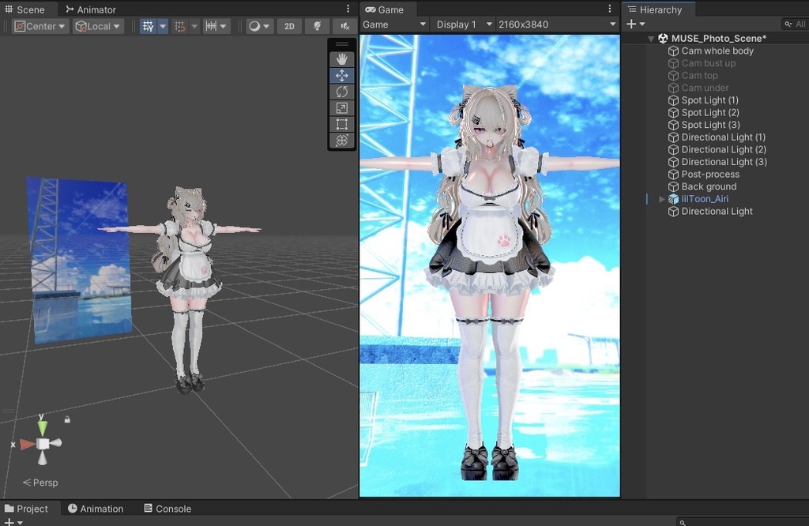Select the Rect transform tool
809x526 pixels.
341,124
